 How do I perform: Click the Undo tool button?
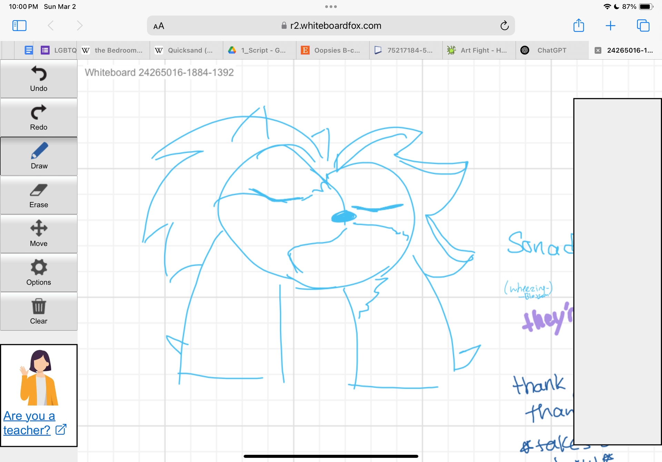coord(39,79)
